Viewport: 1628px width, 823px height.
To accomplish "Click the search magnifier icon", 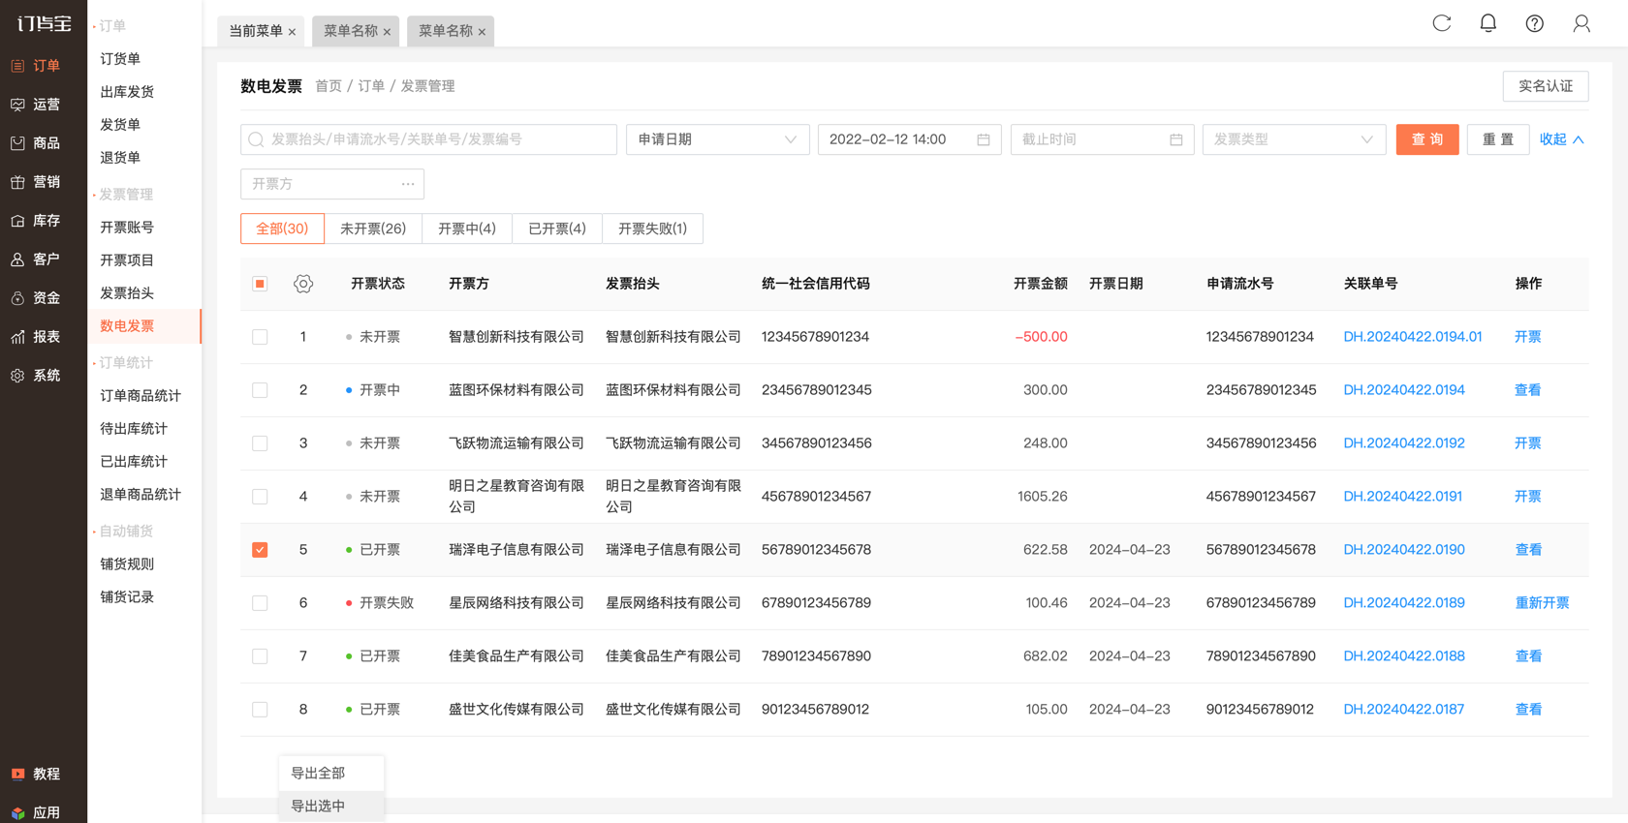I will (256, 139).
